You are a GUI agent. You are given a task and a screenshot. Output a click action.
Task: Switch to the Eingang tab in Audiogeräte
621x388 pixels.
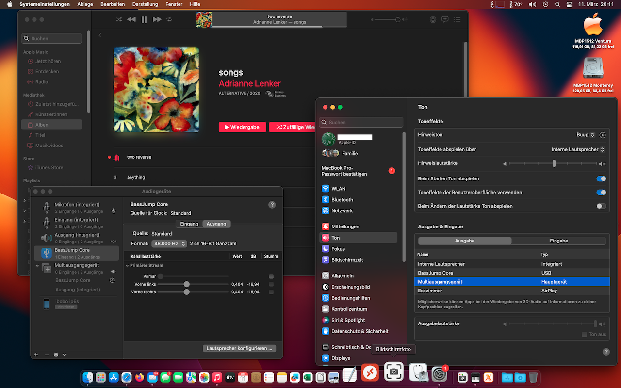[189, 224]
